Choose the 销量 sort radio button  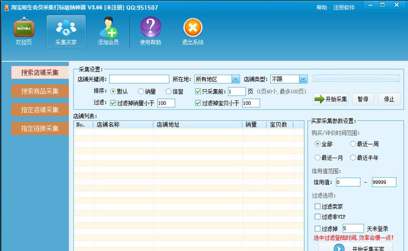tap(141, 91)
